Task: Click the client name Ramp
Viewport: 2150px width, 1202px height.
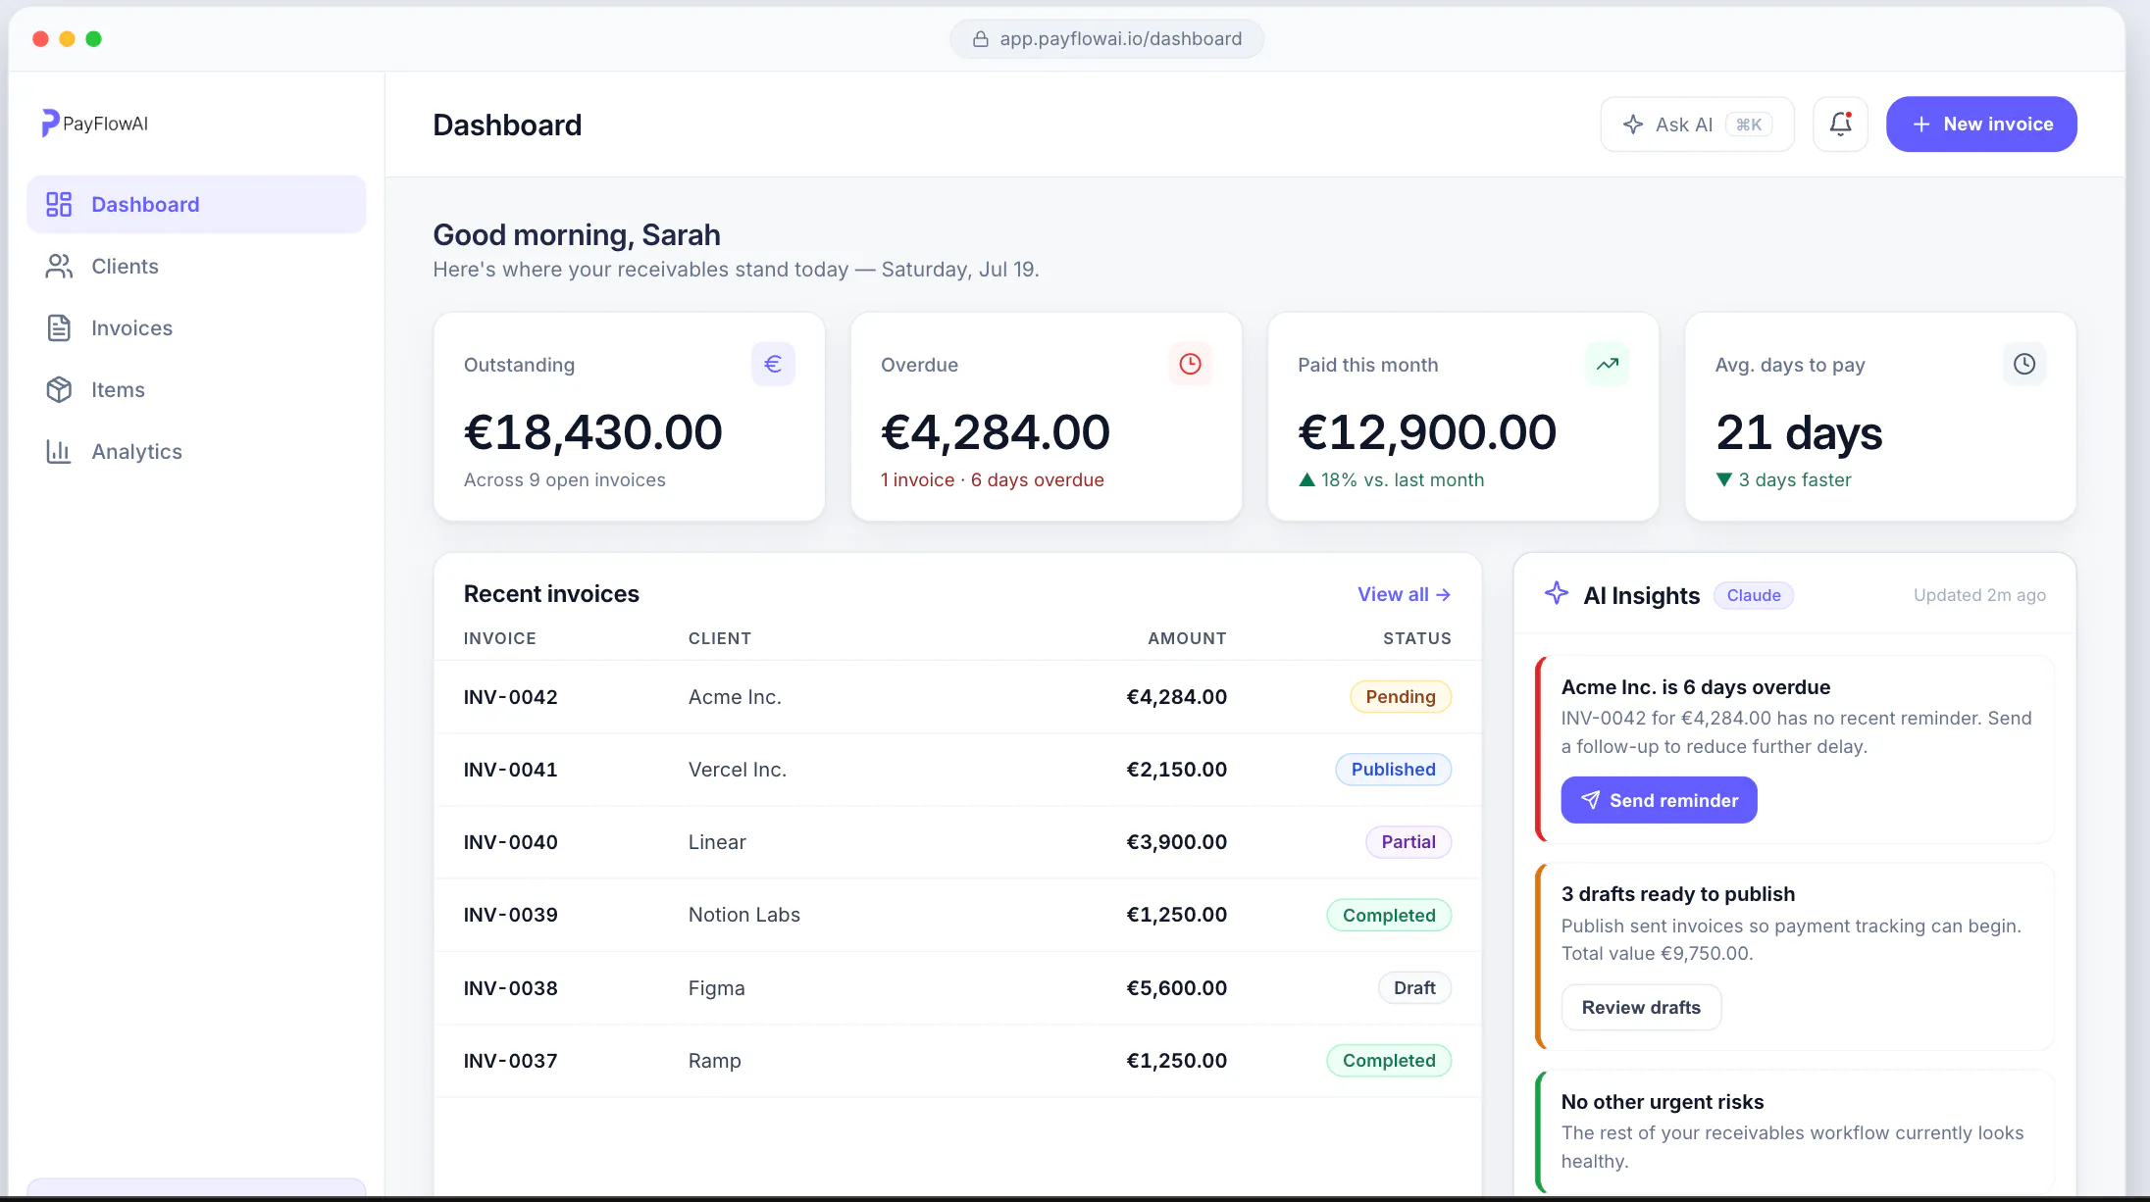Action: [x=715, y=1061]
